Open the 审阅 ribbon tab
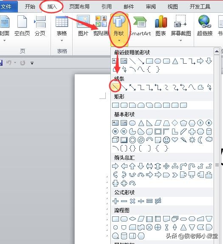 click(x=151, y=6)
